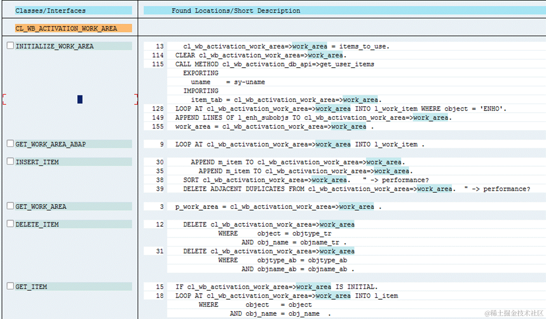Select line 149 APPEND LINES OF l_enh_subobjs
The width and height of the screenshot is (546, 319).
(313, 117)
